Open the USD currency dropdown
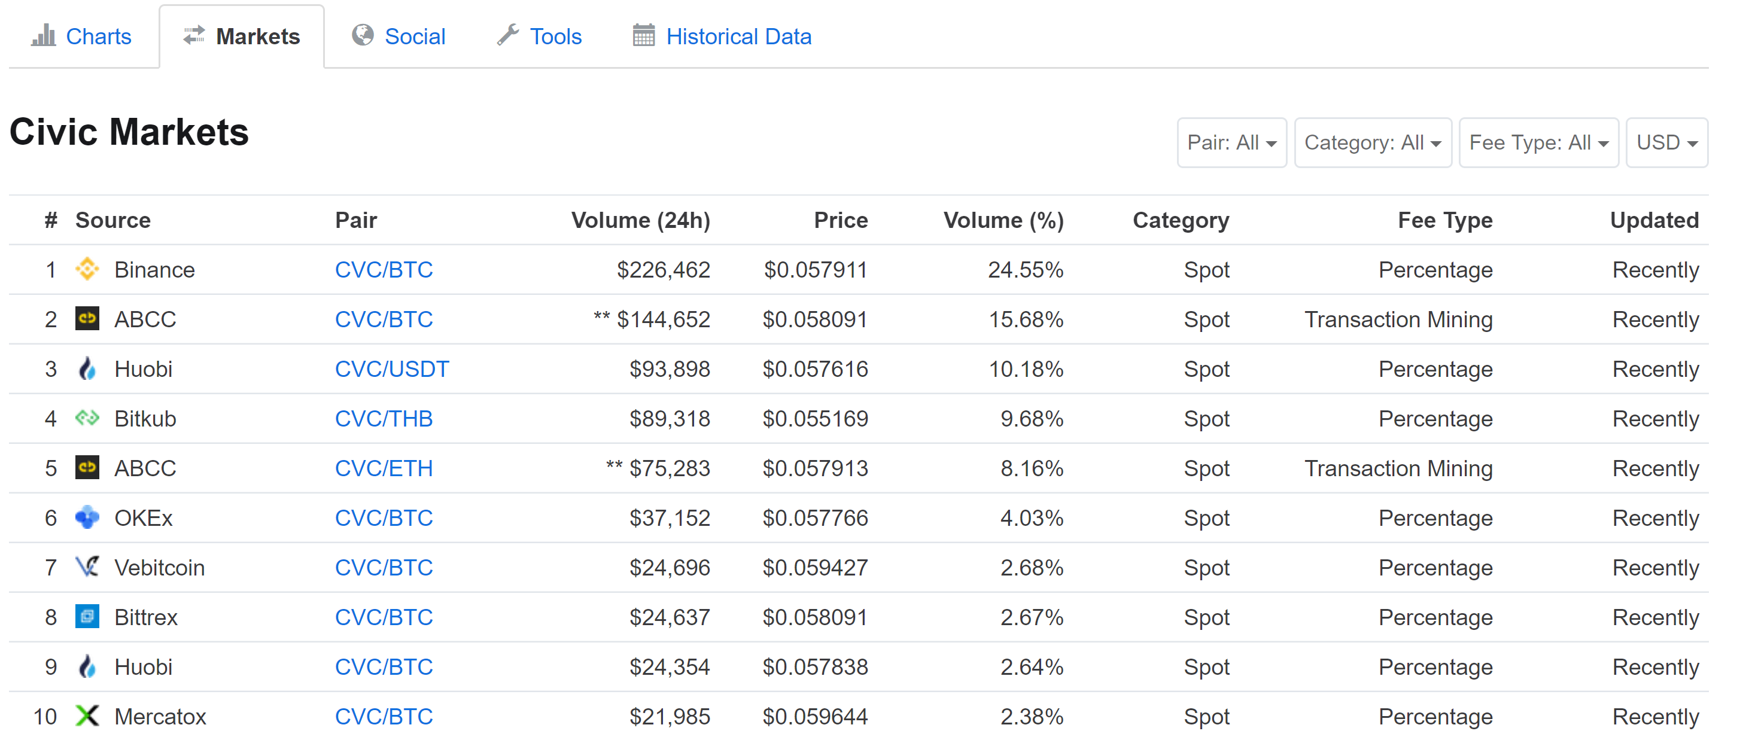The width and height of the screenshot is (1746, 740). point(1666,143)
